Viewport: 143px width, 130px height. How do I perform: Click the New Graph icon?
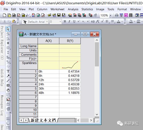pyautogui.click(x=19, y=15)
